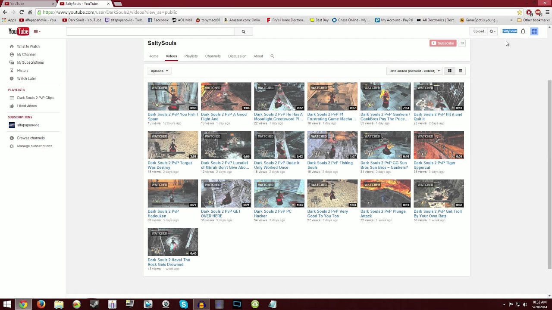The width and height of the screenshot is (552, 310).
Task: Click the YouTube search input field
Action: [150, 31]
